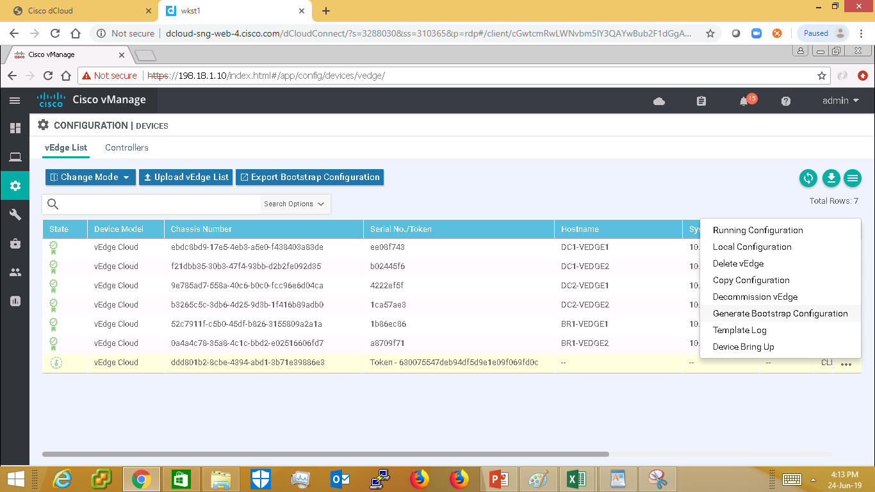Click Export Bootstrap Configuration button
Viewport: 875px width, 492px height.
(x=310, y=177)
